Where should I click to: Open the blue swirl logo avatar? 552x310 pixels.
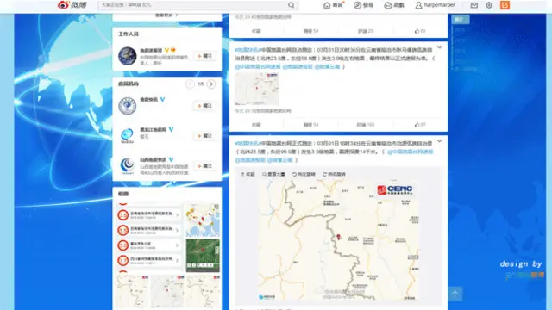(127, 136)
